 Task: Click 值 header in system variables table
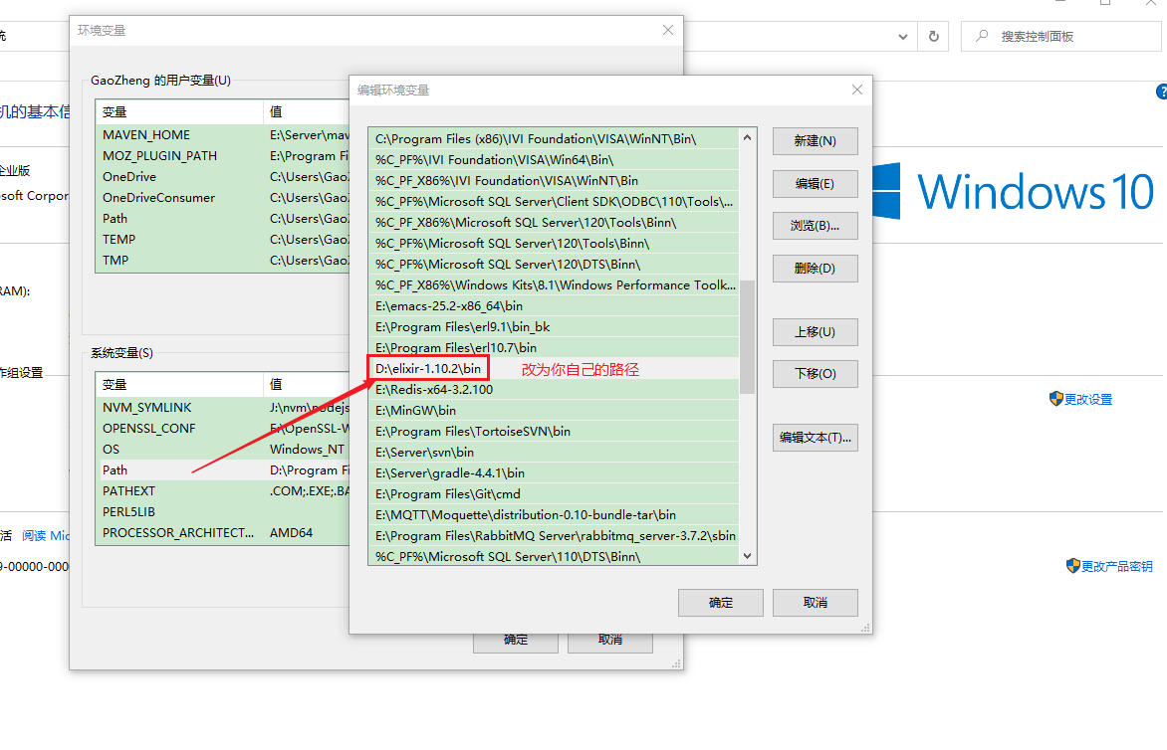307,385
